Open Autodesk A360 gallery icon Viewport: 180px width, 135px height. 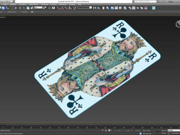146,8
